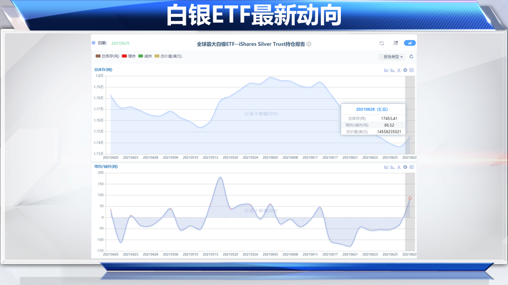Click the circled-X restore icon on 增持/减持 chart

[405, 167]
